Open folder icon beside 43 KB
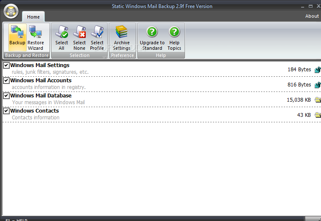 tap(318, 115)
